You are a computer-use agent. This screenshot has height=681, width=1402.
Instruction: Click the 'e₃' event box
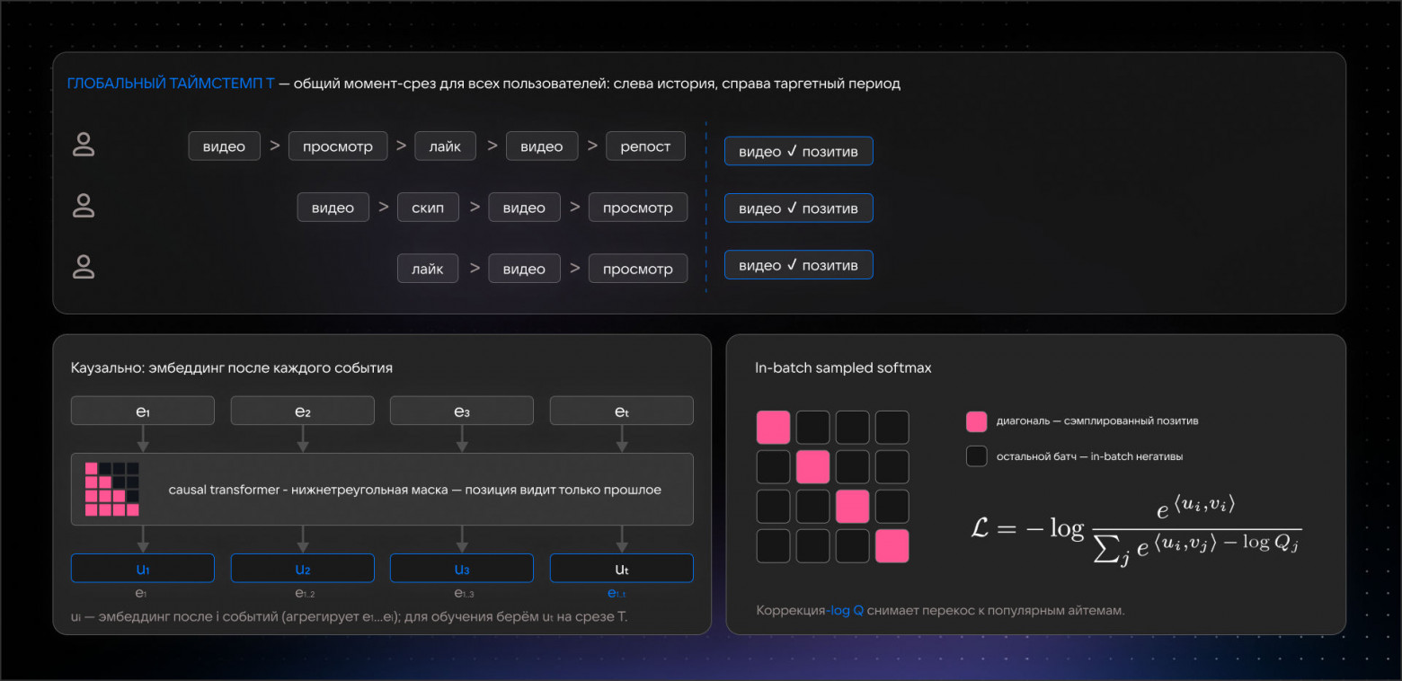point(462,411)
